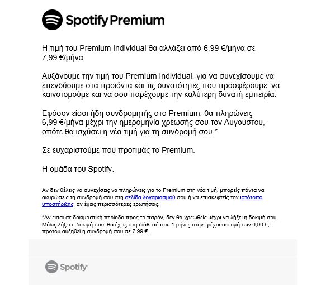Open the "σελίδα λογαριασμού" account page link
321x285 pixels.
(x=150, y=197)
